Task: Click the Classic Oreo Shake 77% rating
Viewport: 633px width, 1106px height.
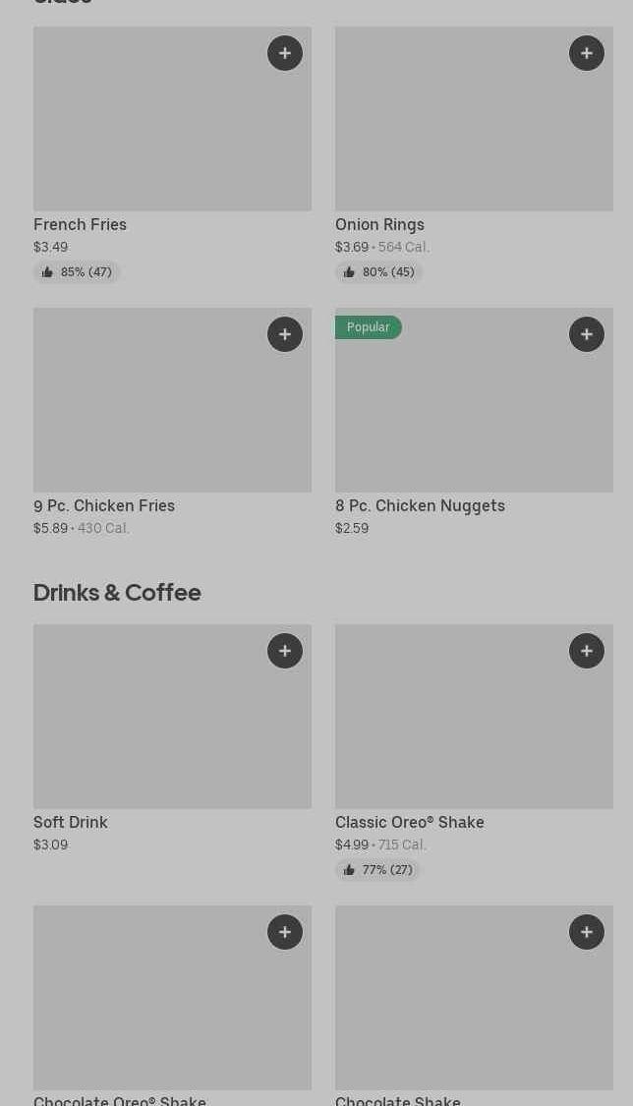Action: (377, 870)
